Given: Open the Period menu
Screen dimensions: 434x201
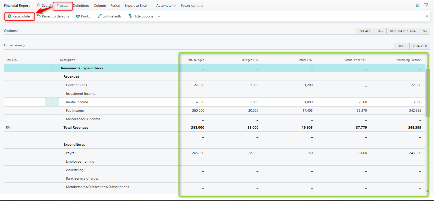Looking at the screenshot, I should coord(115,5).
